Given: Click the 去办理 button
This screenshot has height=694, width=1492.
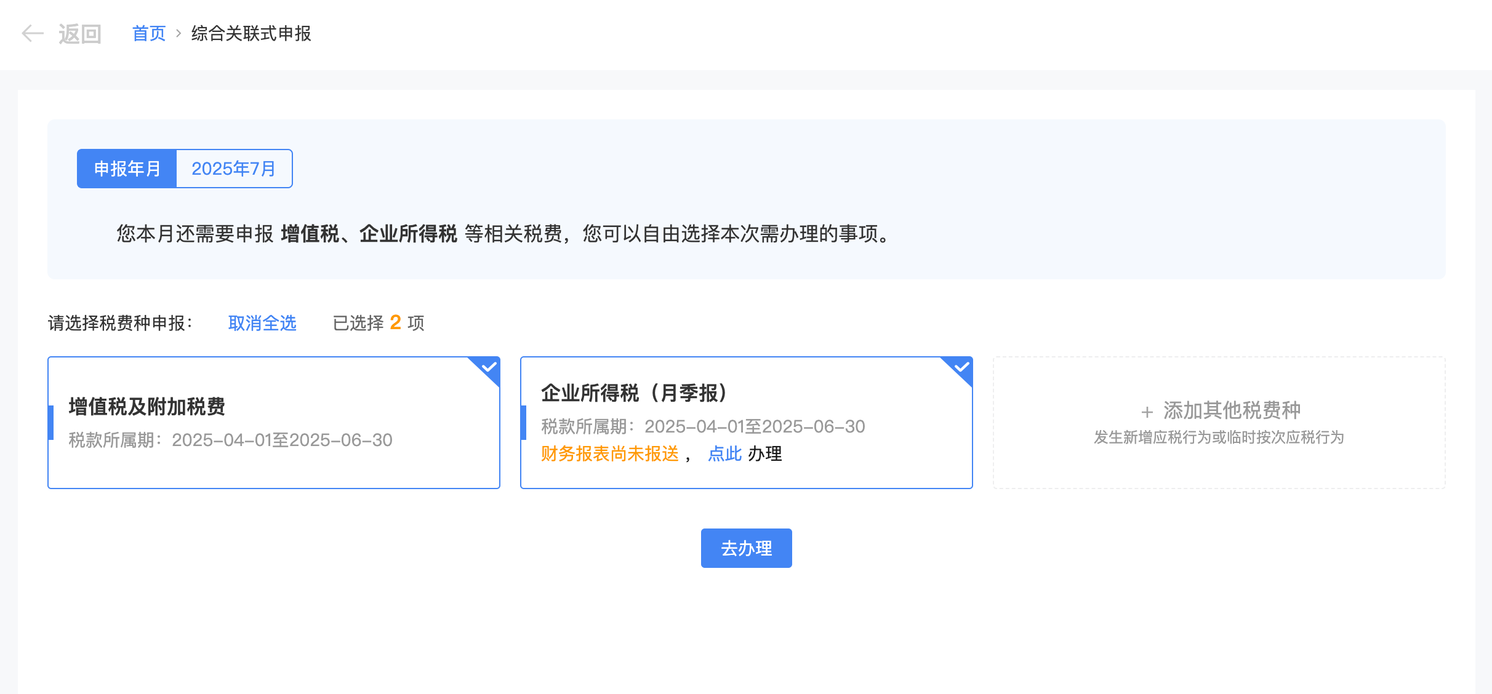Looking at the screenshot, I should click(x=747, y=548).
